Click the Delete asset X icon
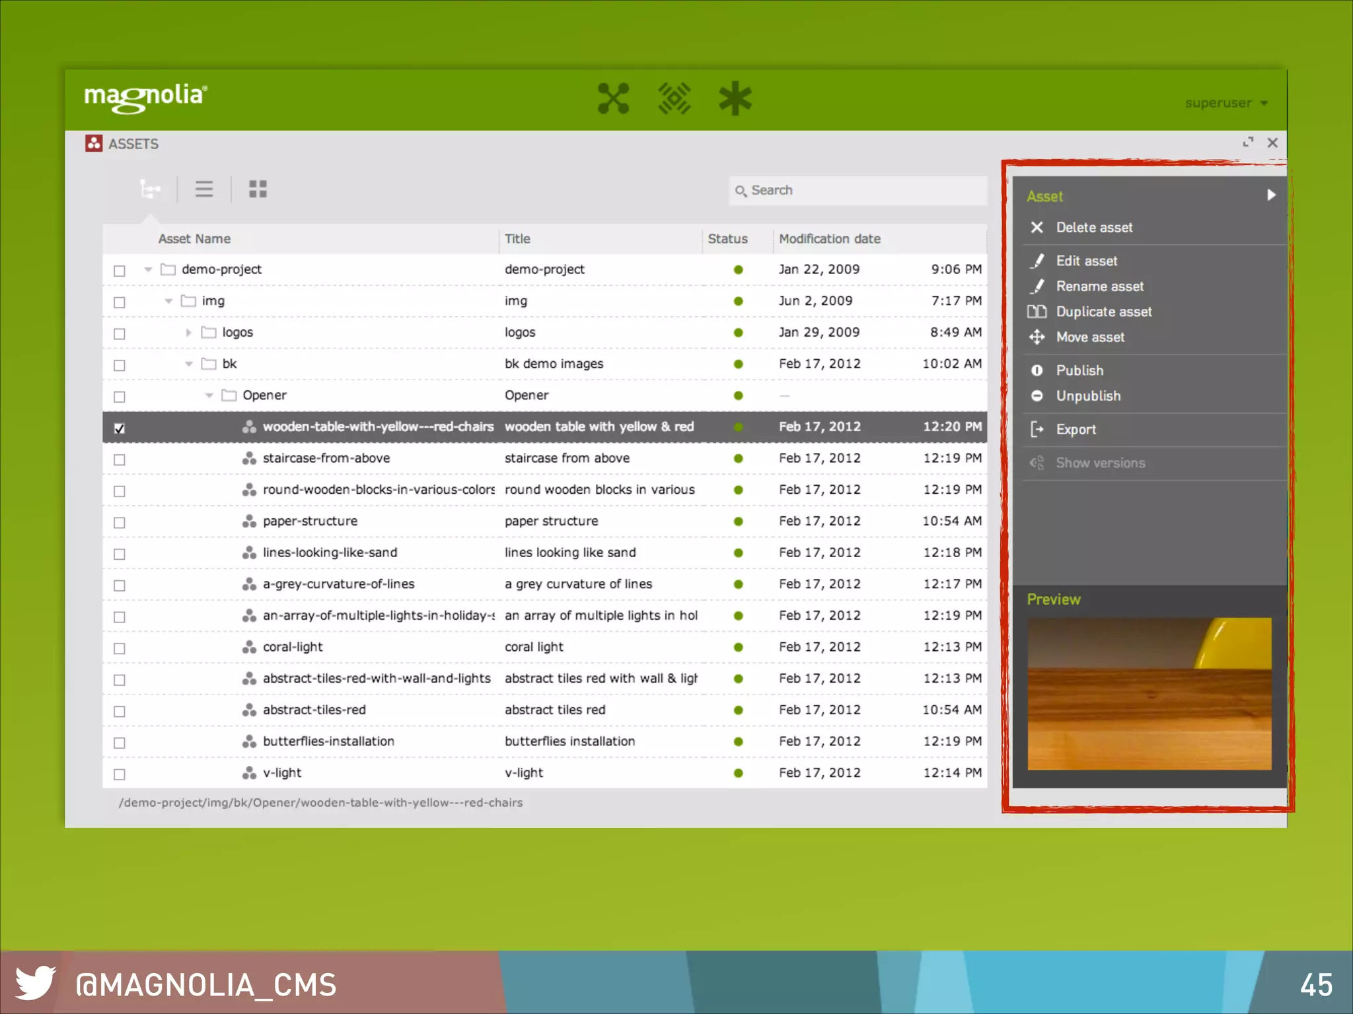Image resolution: width=1353 pixels, height=1014 pixels. (1037, 228)
